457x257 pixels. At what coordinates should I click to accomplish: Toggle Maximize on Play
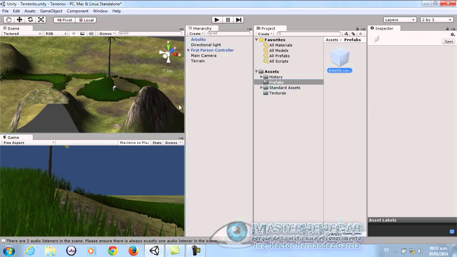coord(135,143)
